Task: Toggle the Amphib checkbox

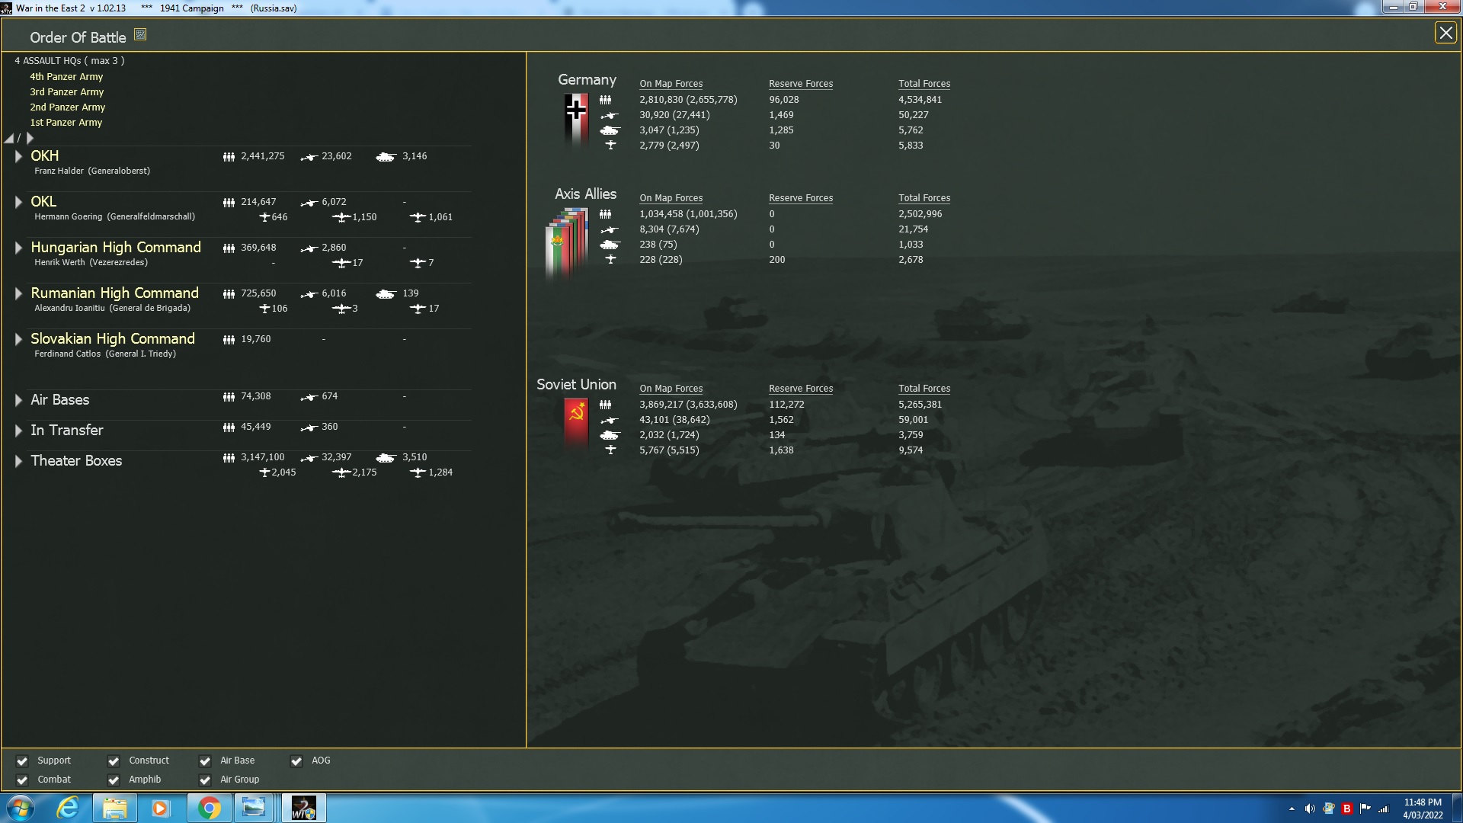Action: [114, 780]
